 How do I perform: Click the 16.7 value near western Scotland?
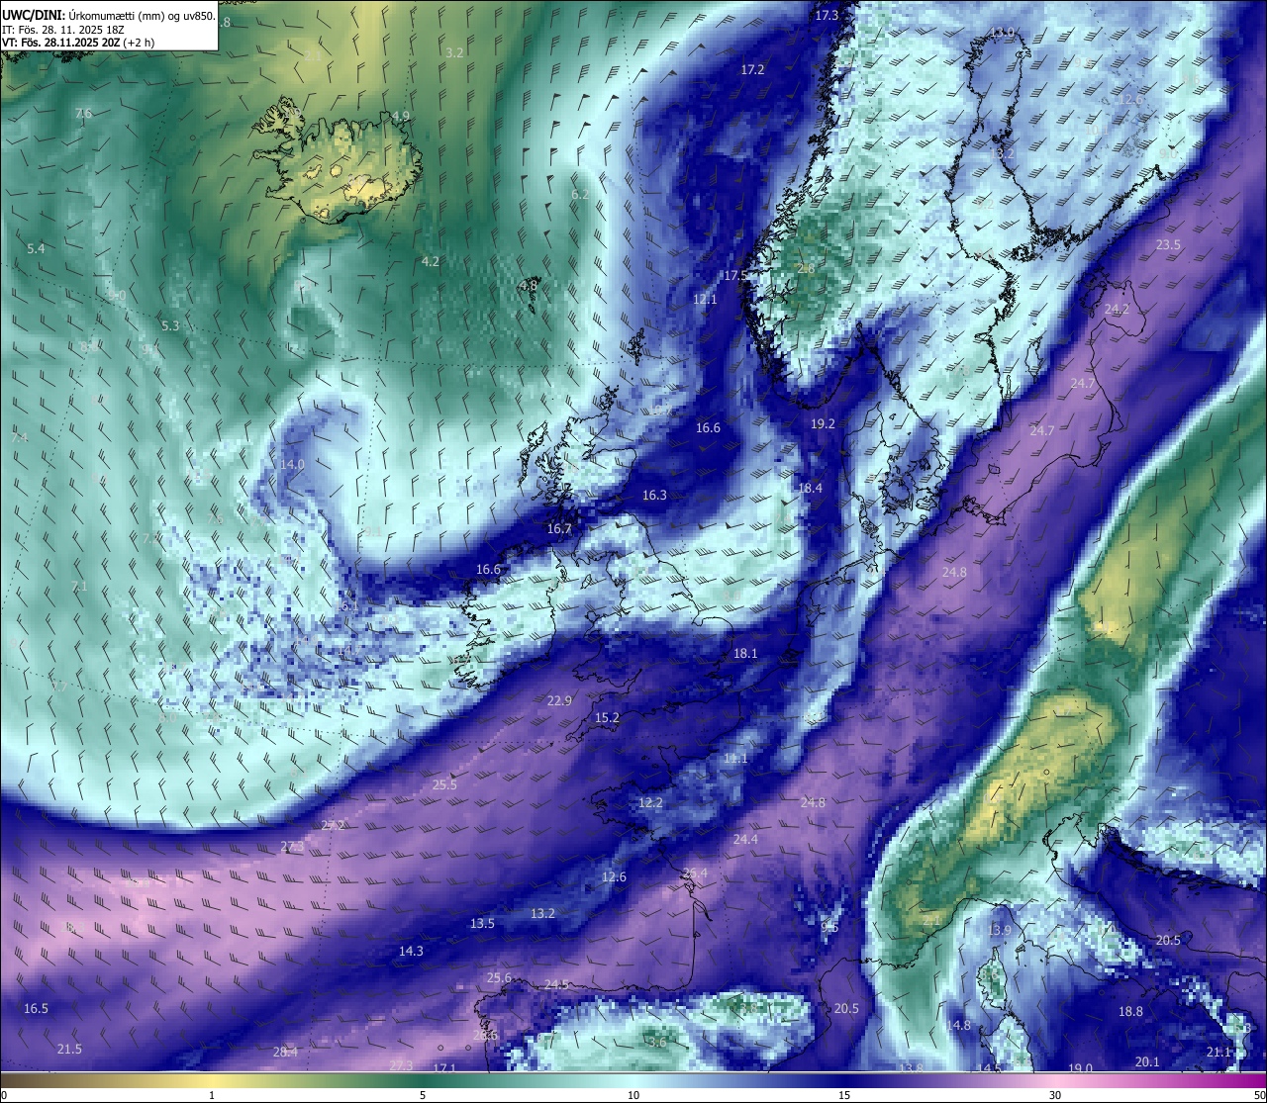tap(559, 528)
